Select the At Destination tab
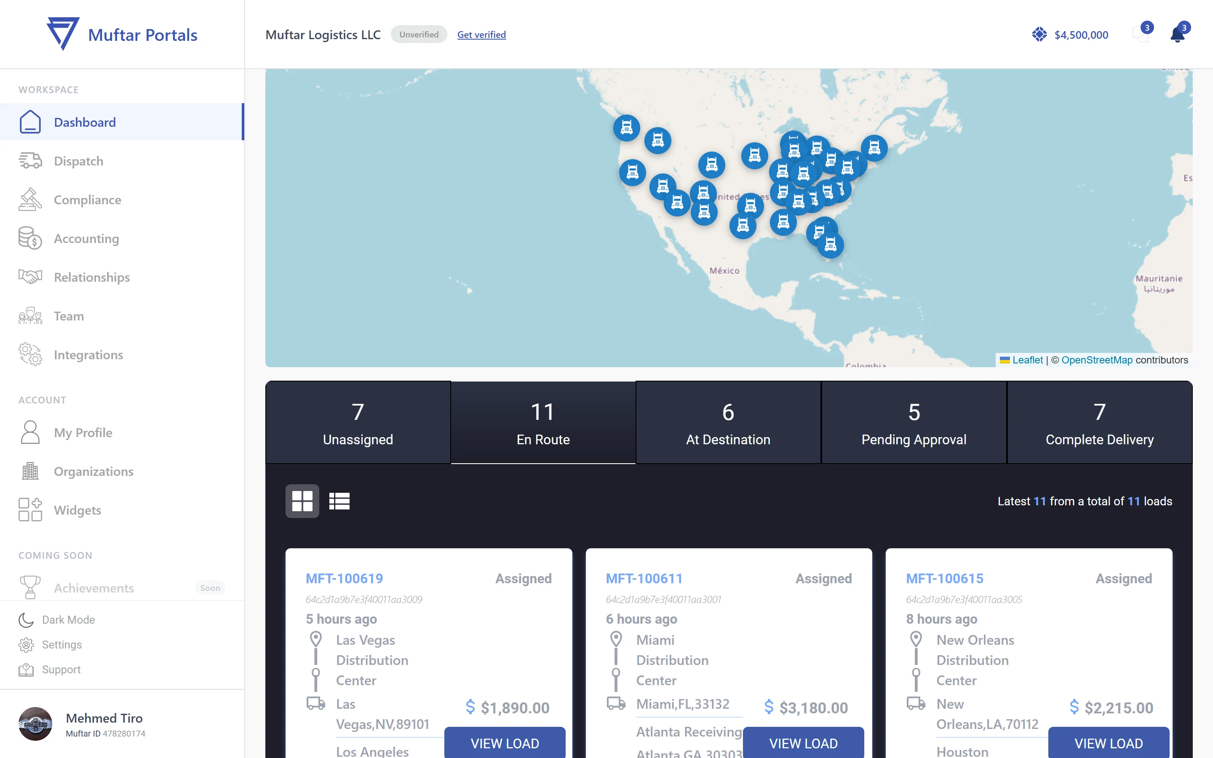The image size is (1213, 758). point(728,423)
